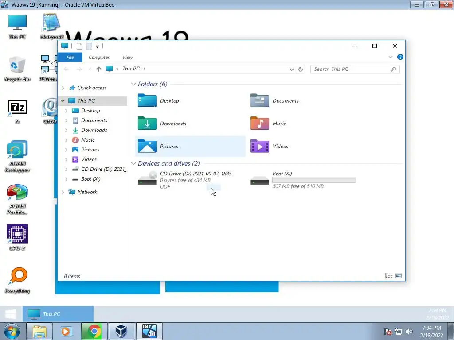This screenshot has height=340, width=454.
Task: Click the Back navigation arrow
Action: (x=66, y=69)
